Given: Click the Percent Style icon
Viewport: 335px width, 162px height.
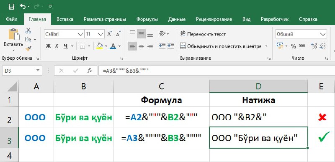Looking at the screenshot, I should coord(294,46).
